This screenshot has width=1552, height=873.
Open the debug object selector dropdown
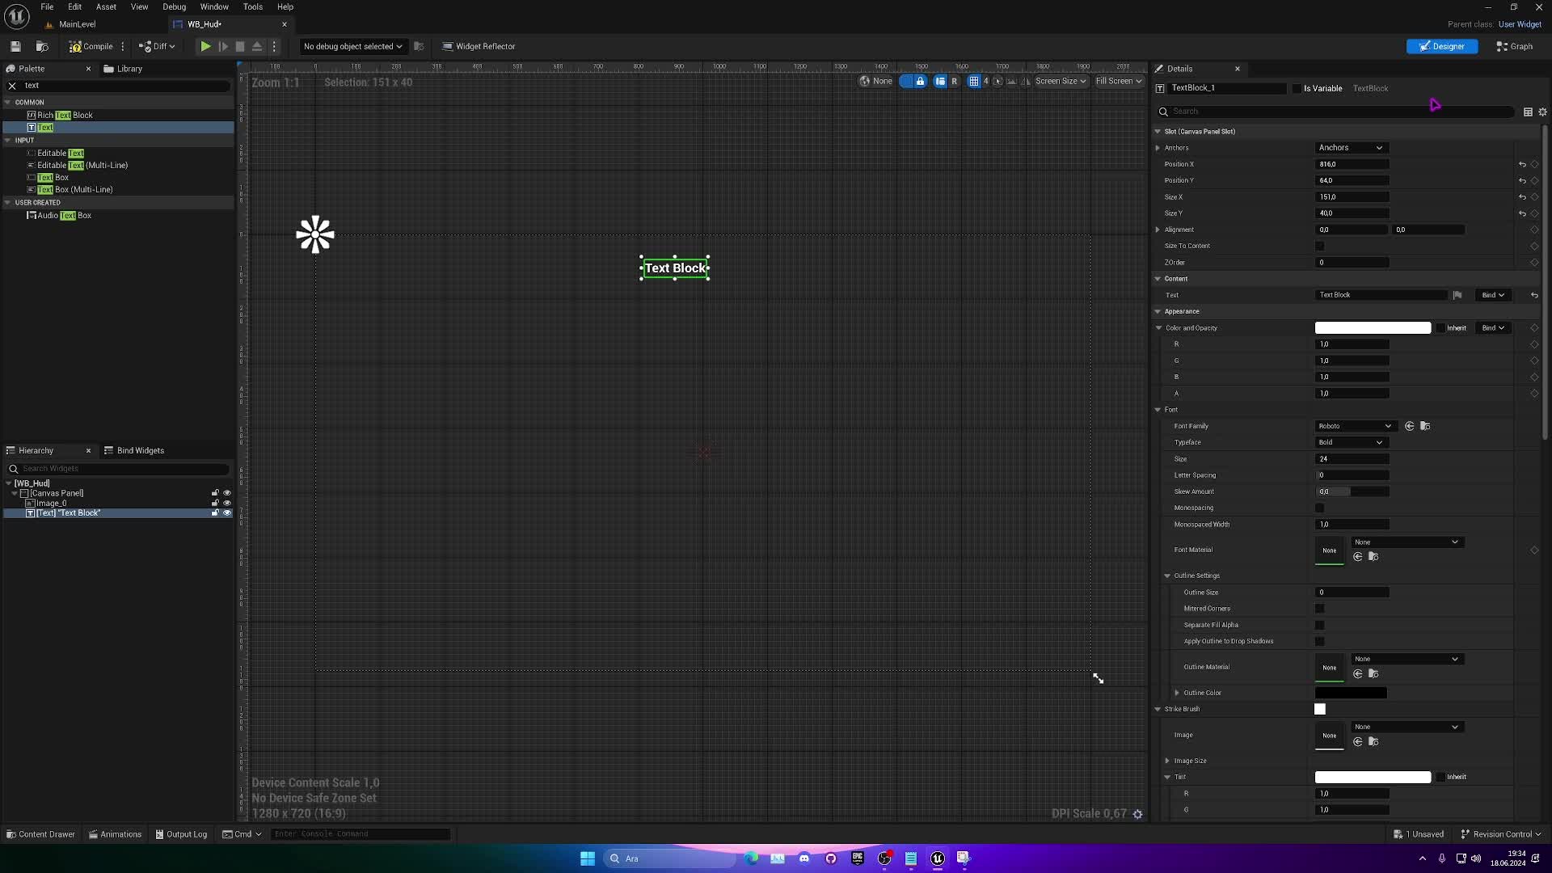pos(352,46)
